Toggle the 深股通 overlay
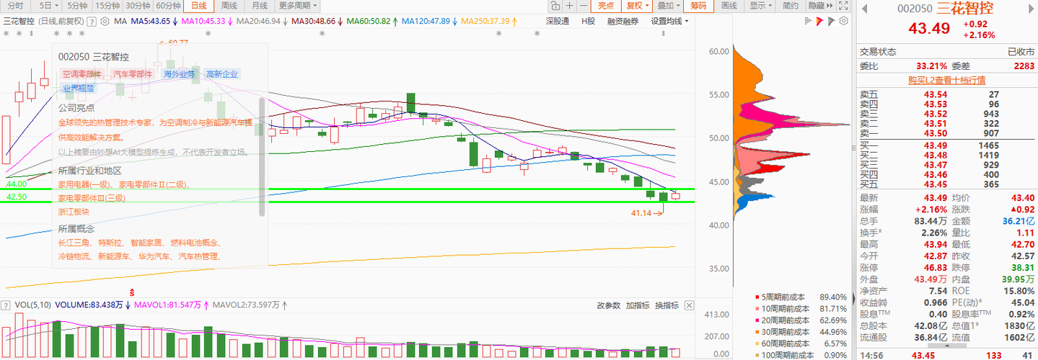The image size is (1038, 360). [558, 22]
